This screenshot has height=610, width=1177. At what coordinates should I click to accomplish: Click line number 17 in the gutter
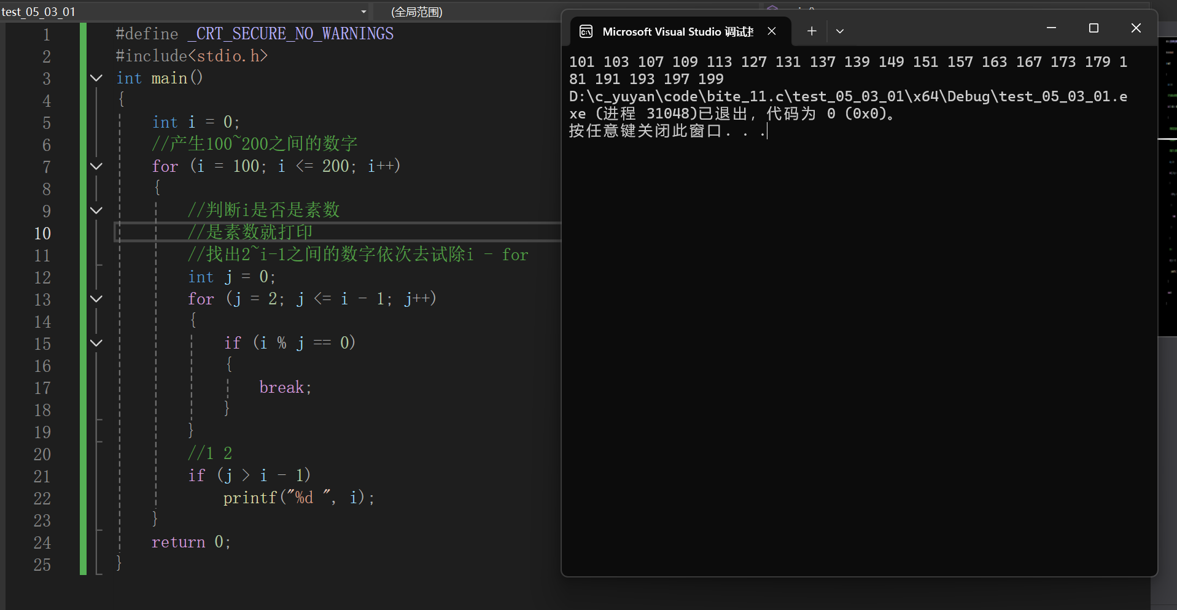42,388
